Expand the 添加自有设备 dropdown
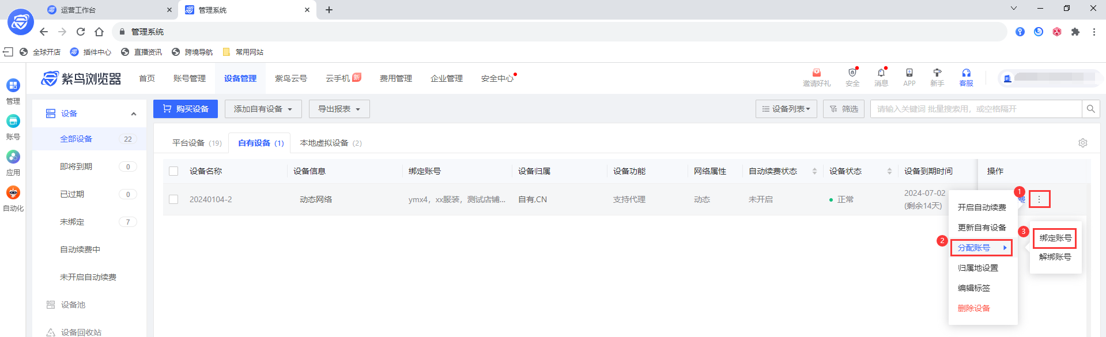 coord(263,109)
